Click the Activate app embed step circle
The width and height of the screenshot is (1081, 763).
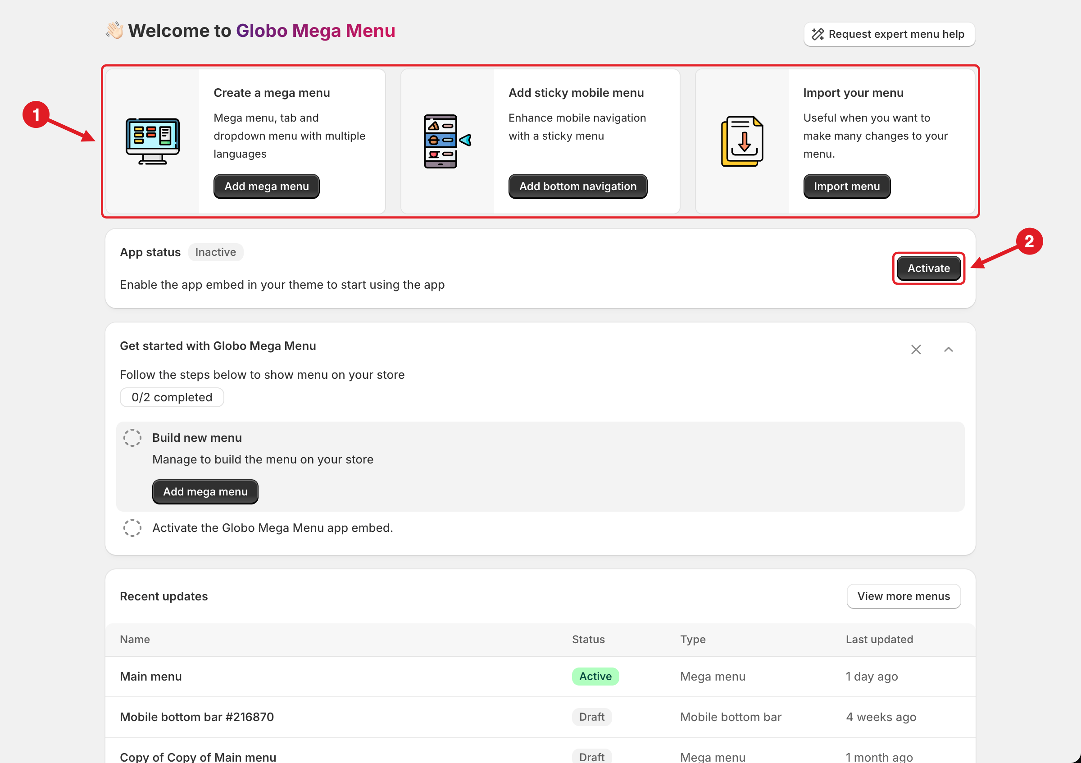pos(132,528)
